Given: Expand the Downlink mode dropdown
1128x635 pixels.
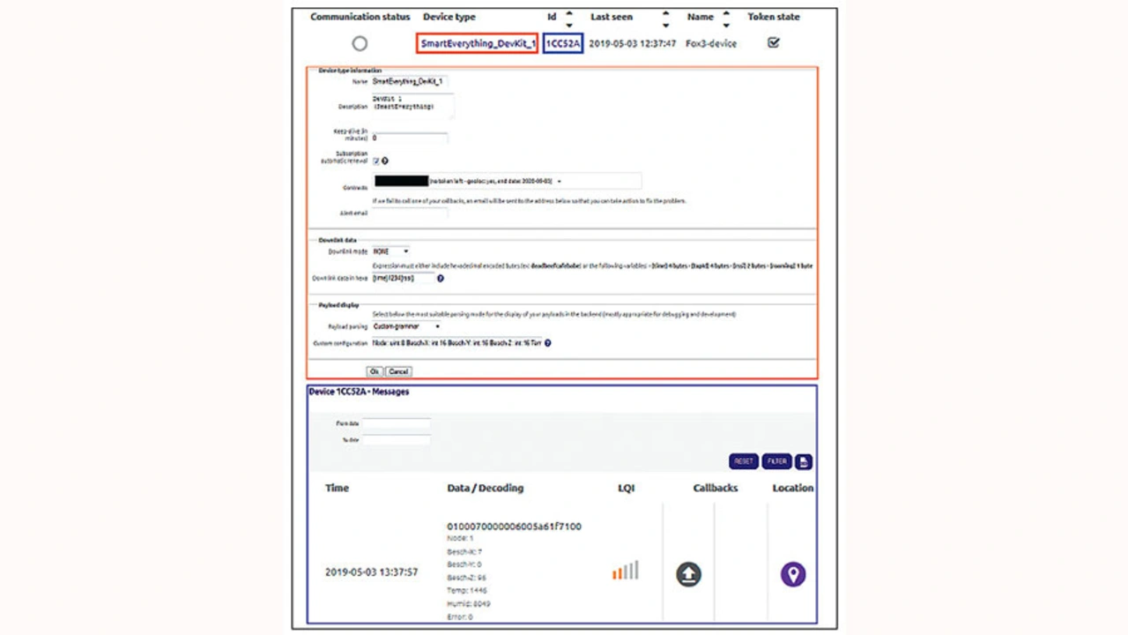Looking at the screenshot, I should (390, 251).
